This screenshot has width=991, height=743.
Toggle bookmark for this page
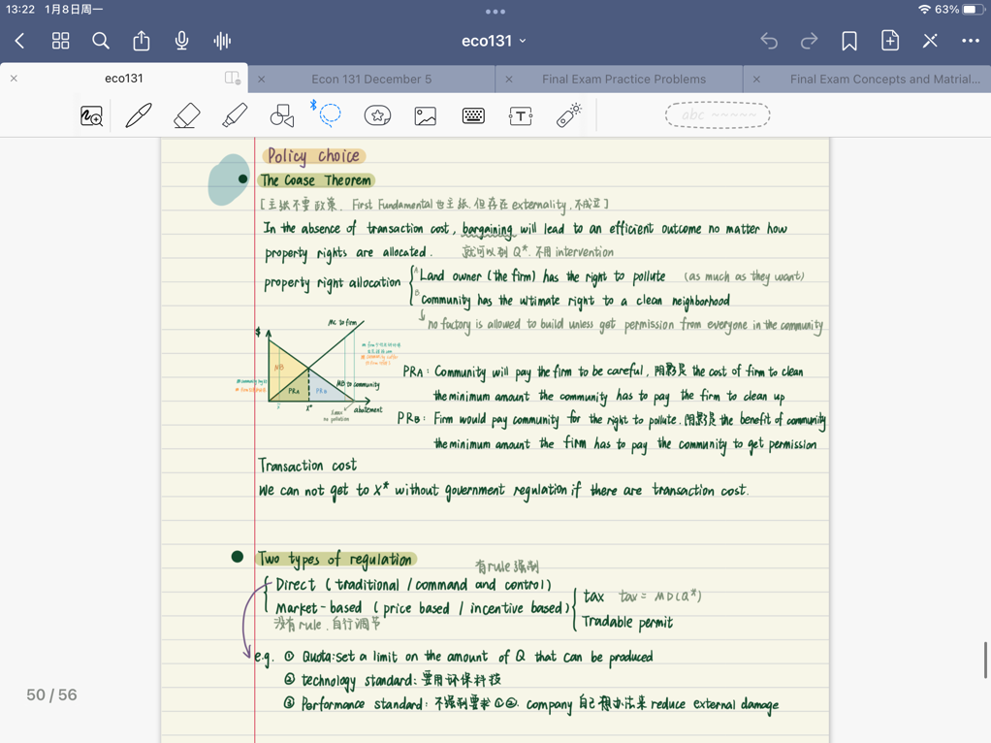(x=849, y=41)
